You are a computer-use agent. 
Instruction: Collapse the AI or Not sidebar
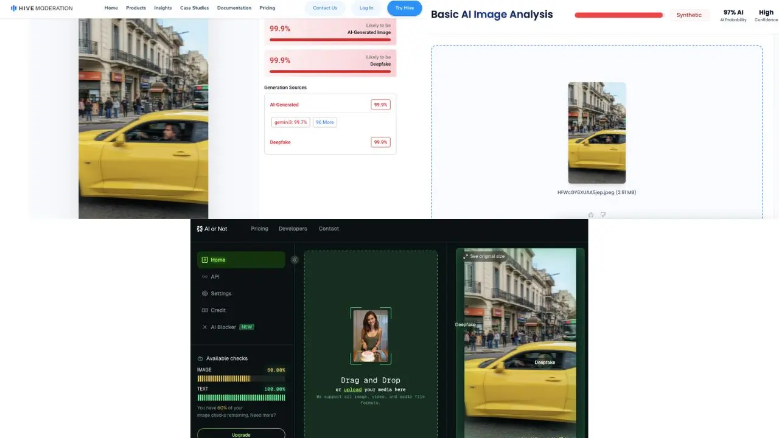click(x=295, y=260)
